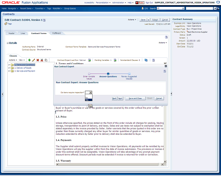Click folder icon for Services and Payment

click(x=12, y=71)
